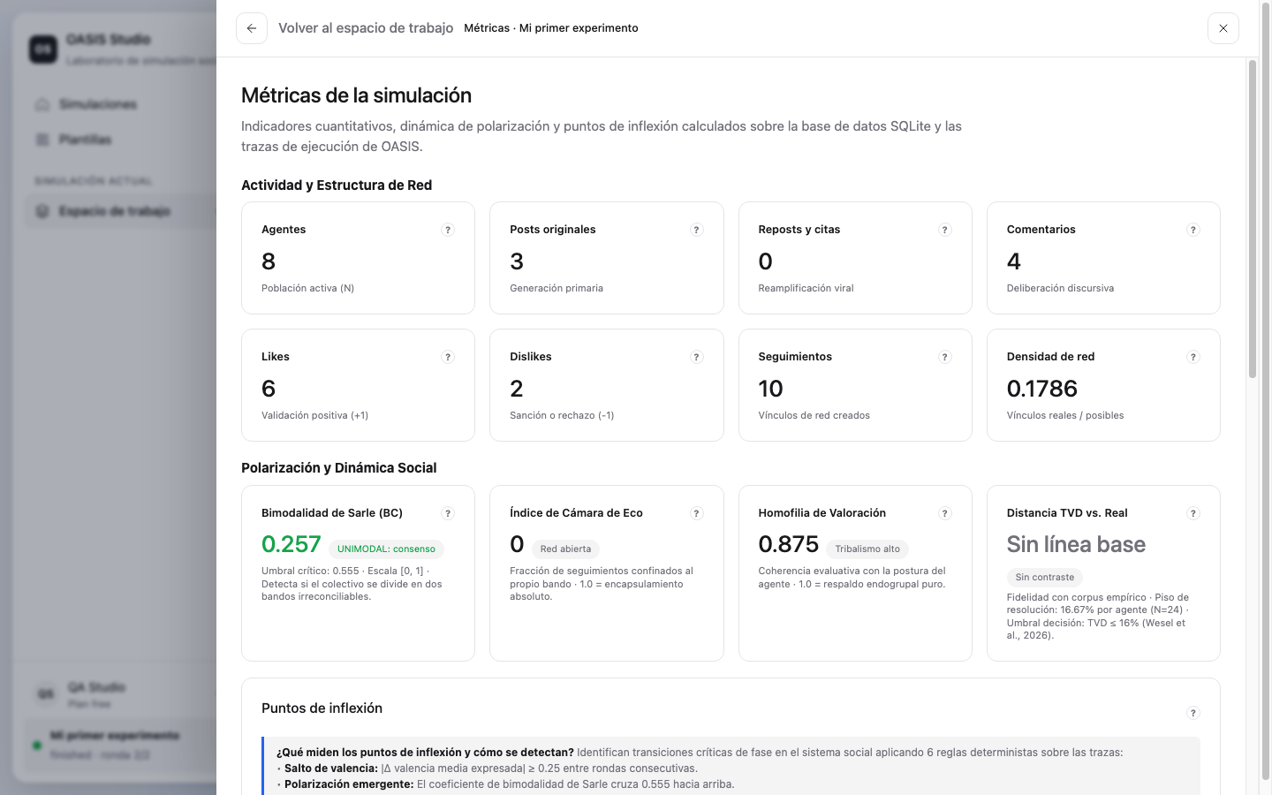The width and height of the screenshot is (1272, 795).
Task: Open Plantillas in the sidebar
Action: coord(86,140)
